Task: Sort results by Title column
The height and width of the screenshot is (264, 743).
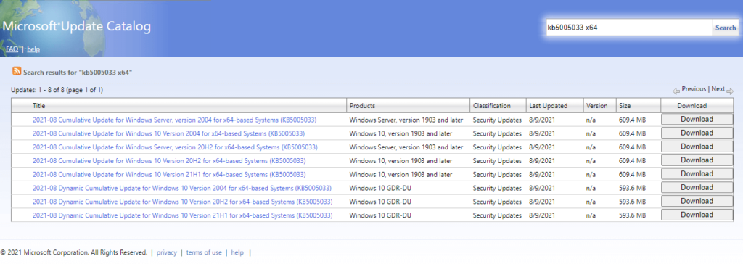Action: (x=39, y=106)
